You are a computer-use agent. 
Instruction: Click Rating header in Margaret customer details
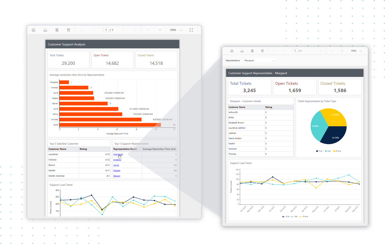(279, 107)
